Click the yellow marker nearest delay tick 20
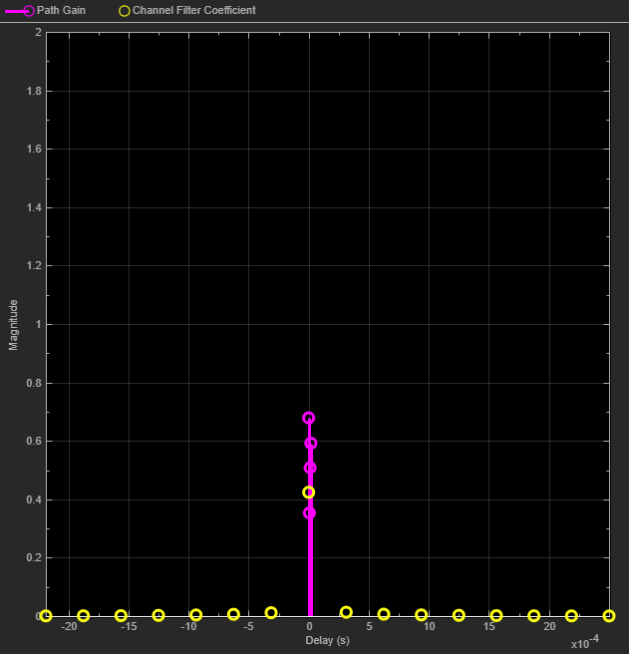This screenshot has height=654, width=629. 571,616
